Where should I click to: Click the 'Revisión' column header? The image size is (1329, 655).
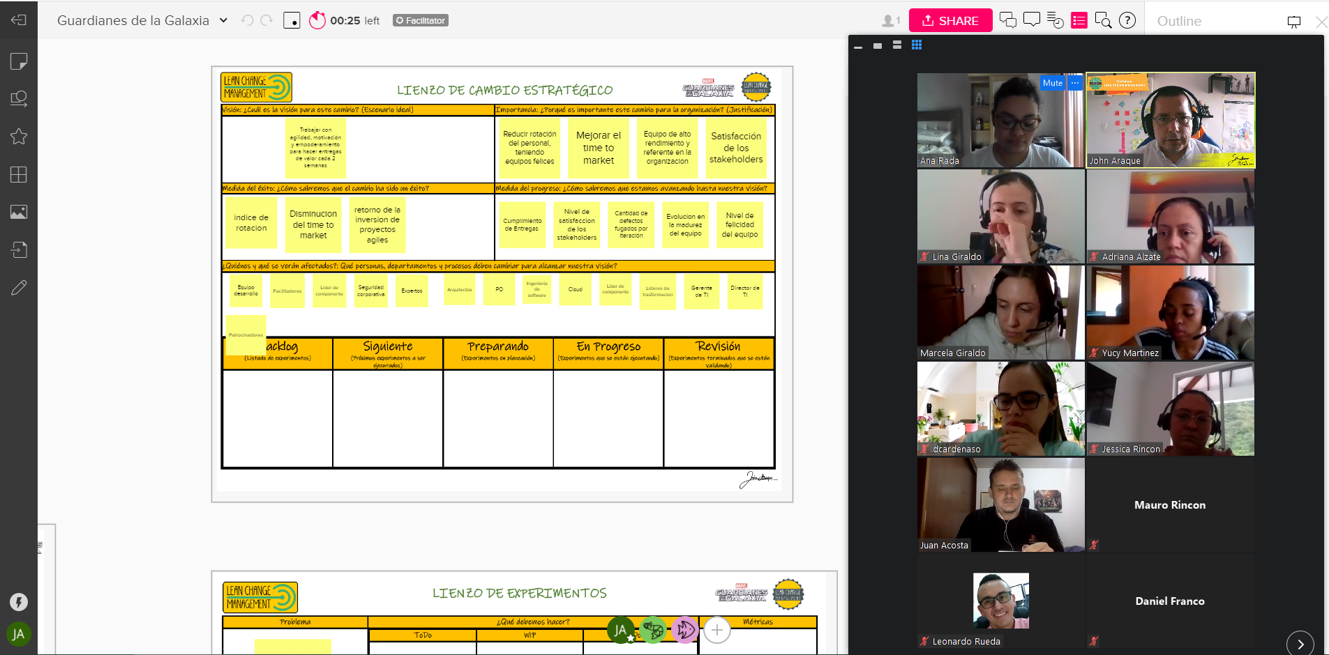(x=719, y=353)
